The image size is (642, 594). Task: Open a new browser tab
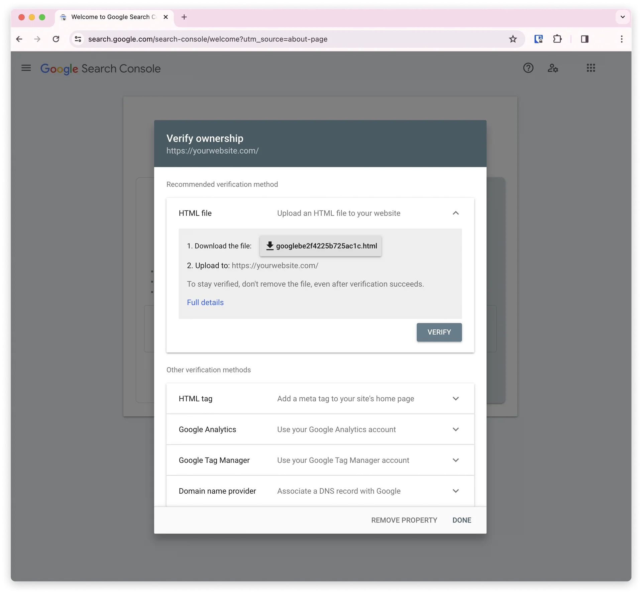click(x=184, y=17)
